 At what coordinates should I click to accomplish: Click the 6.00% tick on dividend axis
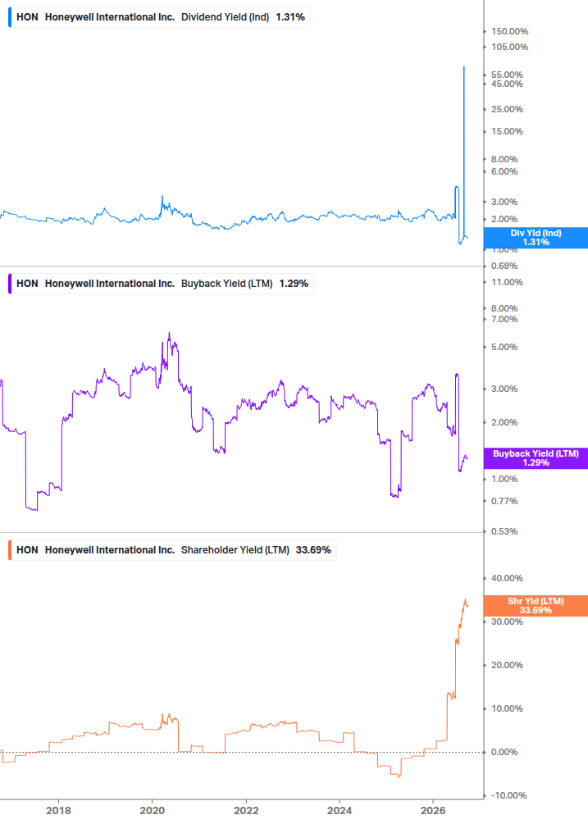pyautogui.click(x=504, y=171)
